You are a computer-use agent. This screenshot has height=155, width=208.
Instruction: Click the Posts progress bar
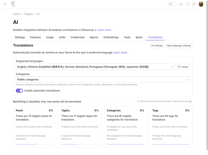[35, 144]
